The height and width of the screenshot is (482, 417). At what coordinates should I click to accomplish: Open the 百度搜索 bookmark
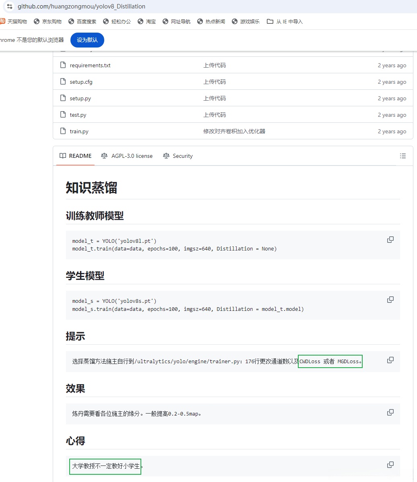[83, 21]
